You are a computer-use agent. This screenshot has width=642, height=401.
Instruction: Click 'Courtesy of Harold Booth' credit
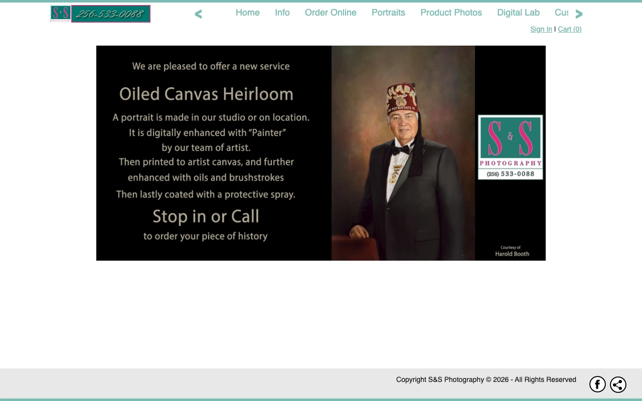pyautogui.click(x=512, y=251)
